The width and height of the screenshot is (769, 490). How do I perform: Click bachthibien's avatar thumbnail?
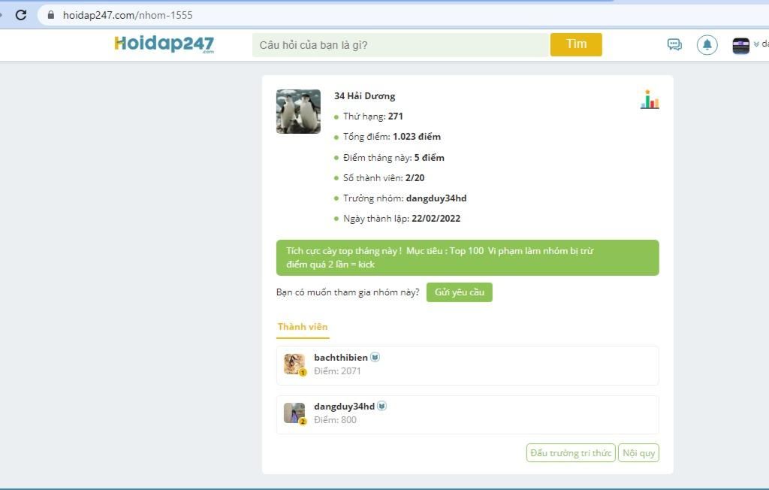click(294, 364)
